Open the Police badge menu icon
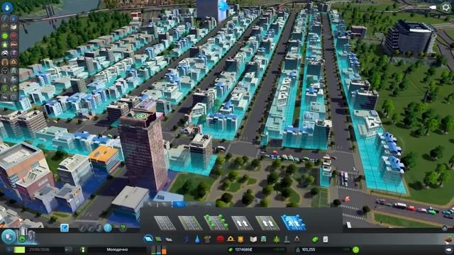The height and width of the screenshot is (255, 454). coord(240,239)
